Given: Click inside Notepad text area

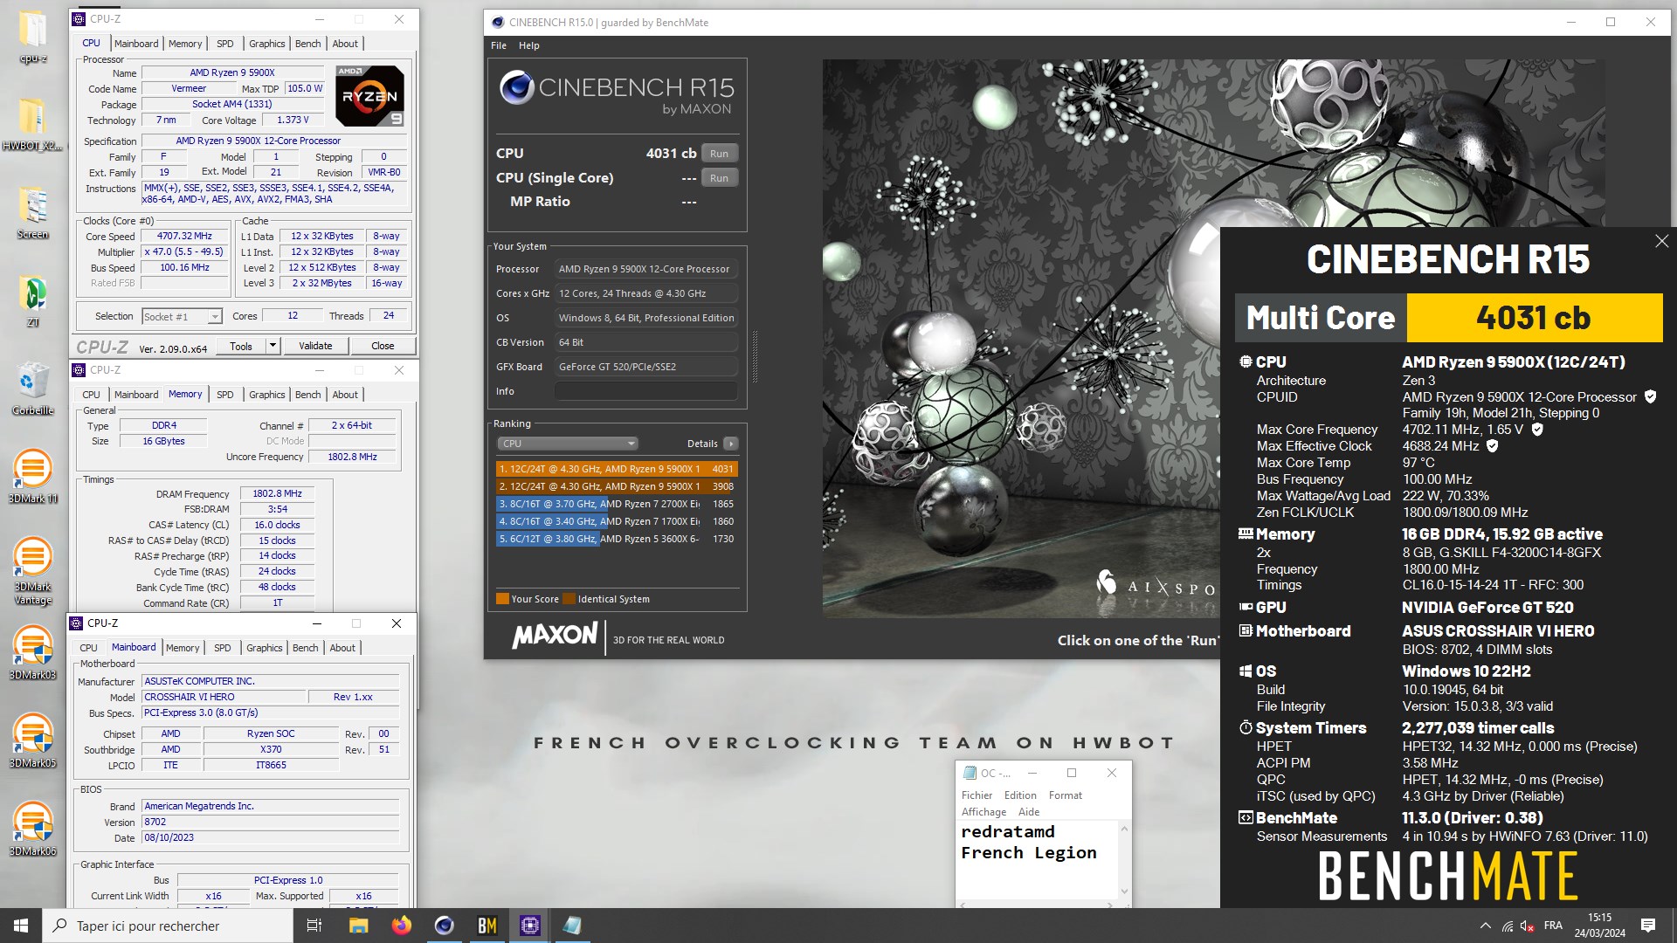Looking at the screenshot, I should pos(1038,859).
